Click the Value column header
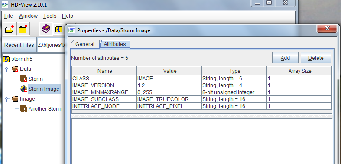 [169, 71]
